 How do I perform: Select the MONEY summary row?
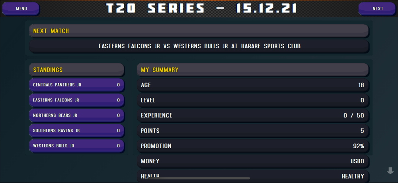pos(253,161)
